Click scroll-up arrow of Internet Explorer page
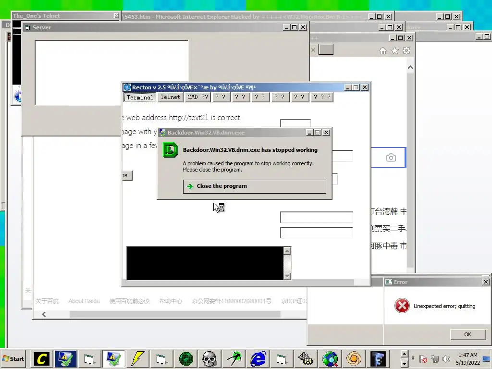 (x=410, y=67)
